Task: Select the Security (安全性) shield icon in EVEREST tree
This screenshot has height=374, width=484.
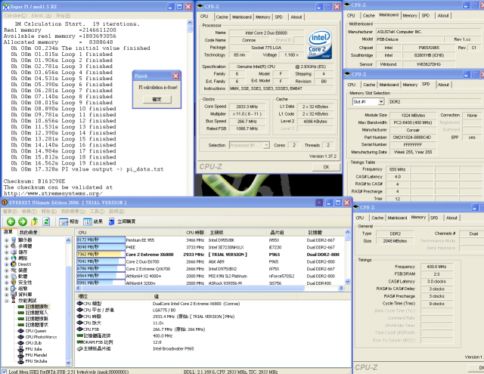Action: click(x=14, y=283)
